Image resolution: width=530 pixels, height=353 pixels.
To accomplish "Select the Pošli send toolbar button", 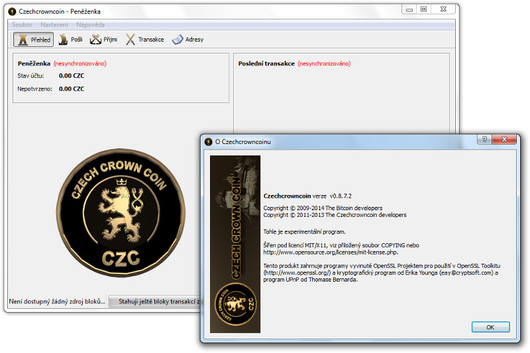I will tap(70, 40).
